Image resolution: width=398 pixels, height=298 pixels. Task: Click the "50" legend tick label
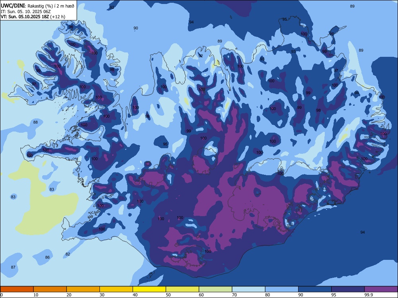[x=168, y=295]
